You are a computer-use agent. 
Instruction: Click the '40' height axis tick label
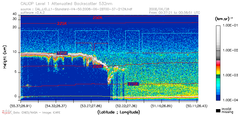15,14
